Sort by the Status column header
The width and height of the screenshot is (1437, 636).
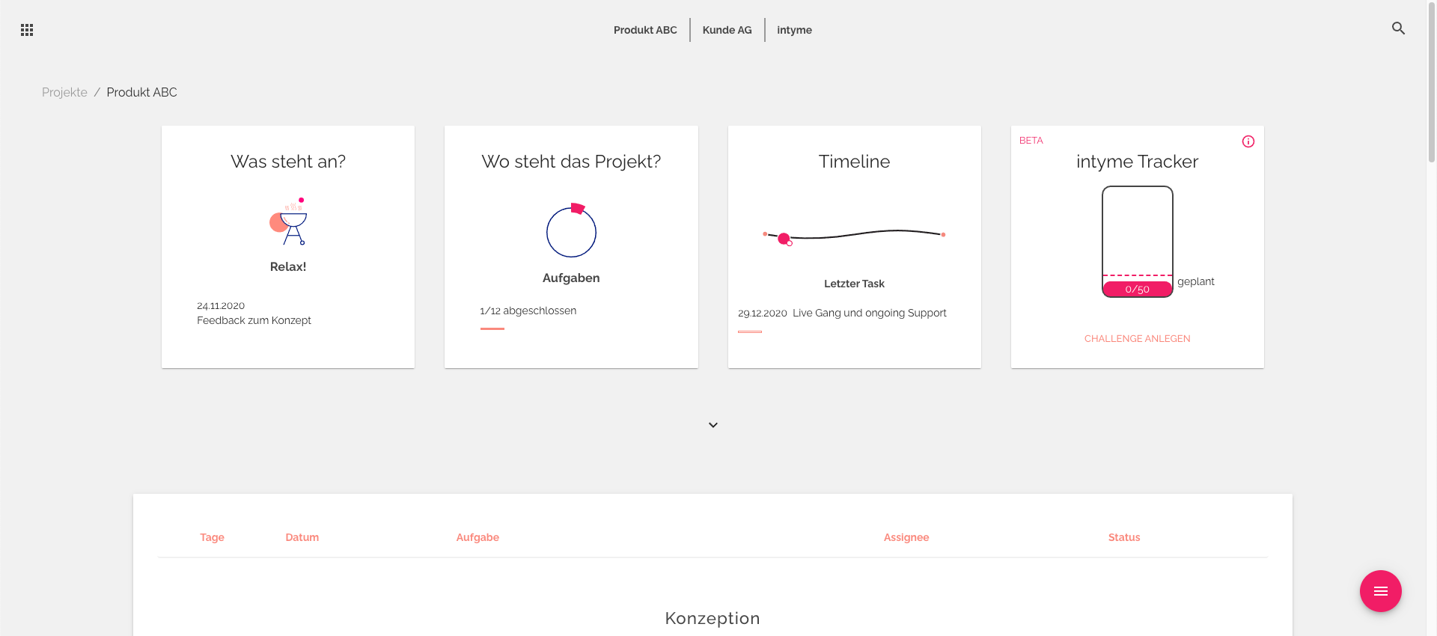tap(1123, 537)
